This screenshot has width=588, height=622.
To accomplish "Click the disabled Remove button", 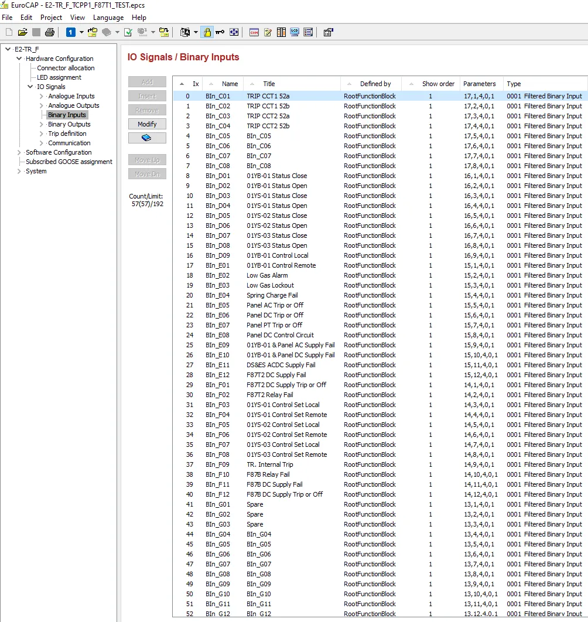I will point(147,110).
